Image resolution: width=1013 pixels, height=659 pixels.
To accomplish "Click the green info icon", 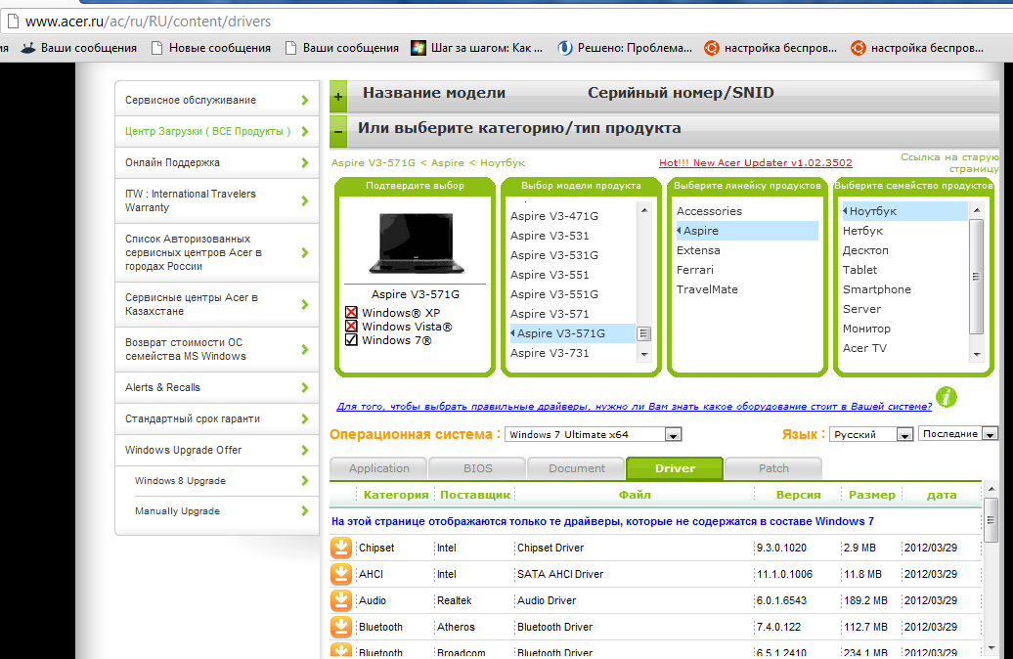I will click(x=947, y=397).
